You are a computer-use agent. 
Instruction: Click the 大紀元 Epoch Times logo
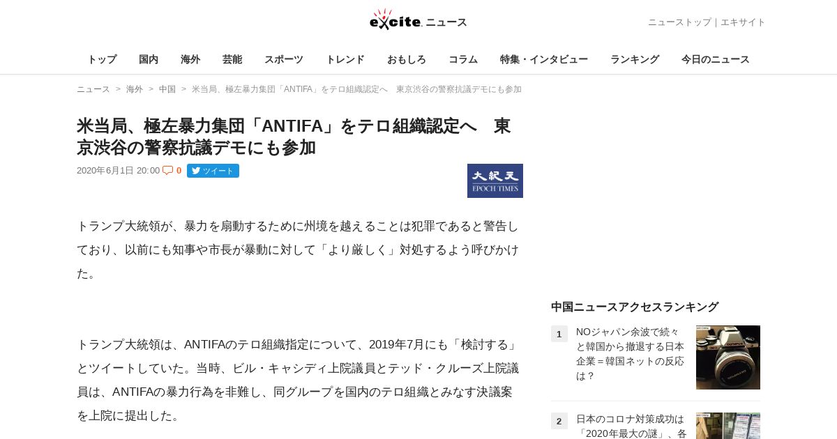pyautogui.click(x=495, y=180)
